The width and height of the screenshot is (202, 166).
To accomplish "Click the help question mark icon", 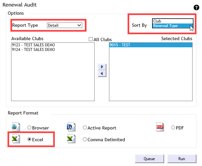I will click(196, 7).
